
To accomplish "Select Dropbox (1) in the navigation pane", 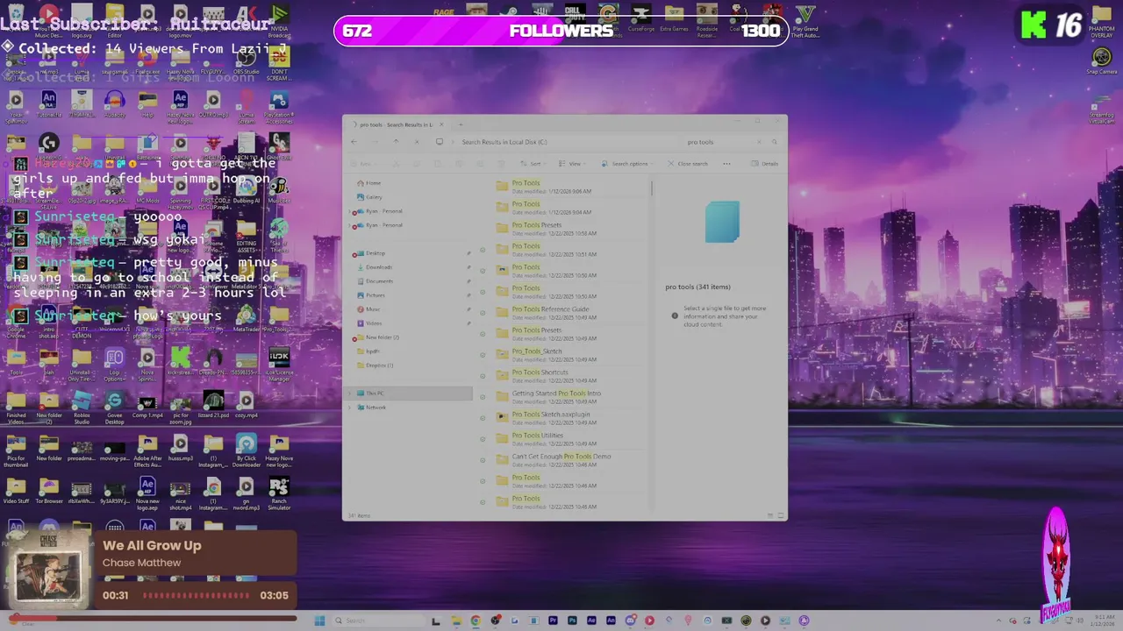I will [375, 365].
